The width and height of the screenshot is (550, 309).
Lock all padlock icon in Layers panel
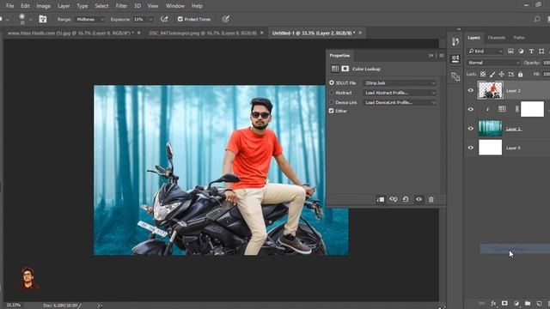coord(521,75)
